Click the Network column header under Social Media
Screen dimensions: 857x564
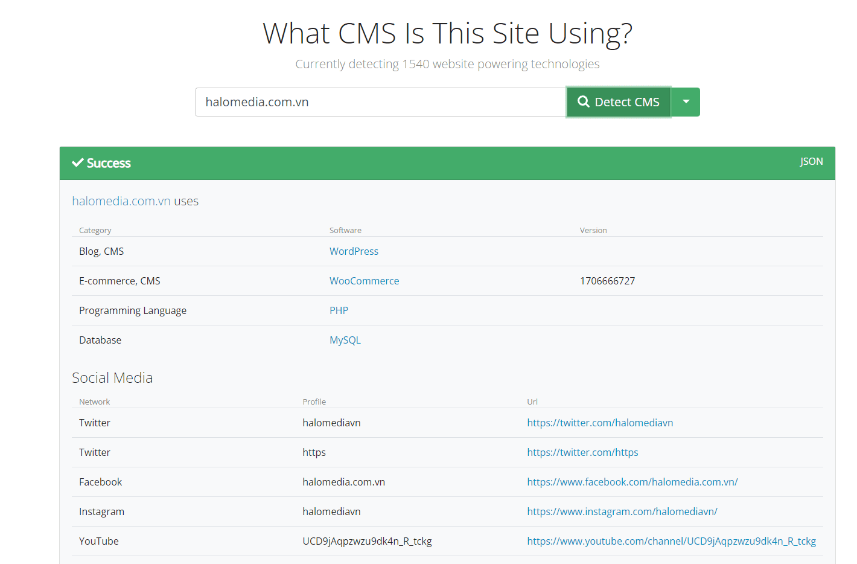click(x=94, y=401)
